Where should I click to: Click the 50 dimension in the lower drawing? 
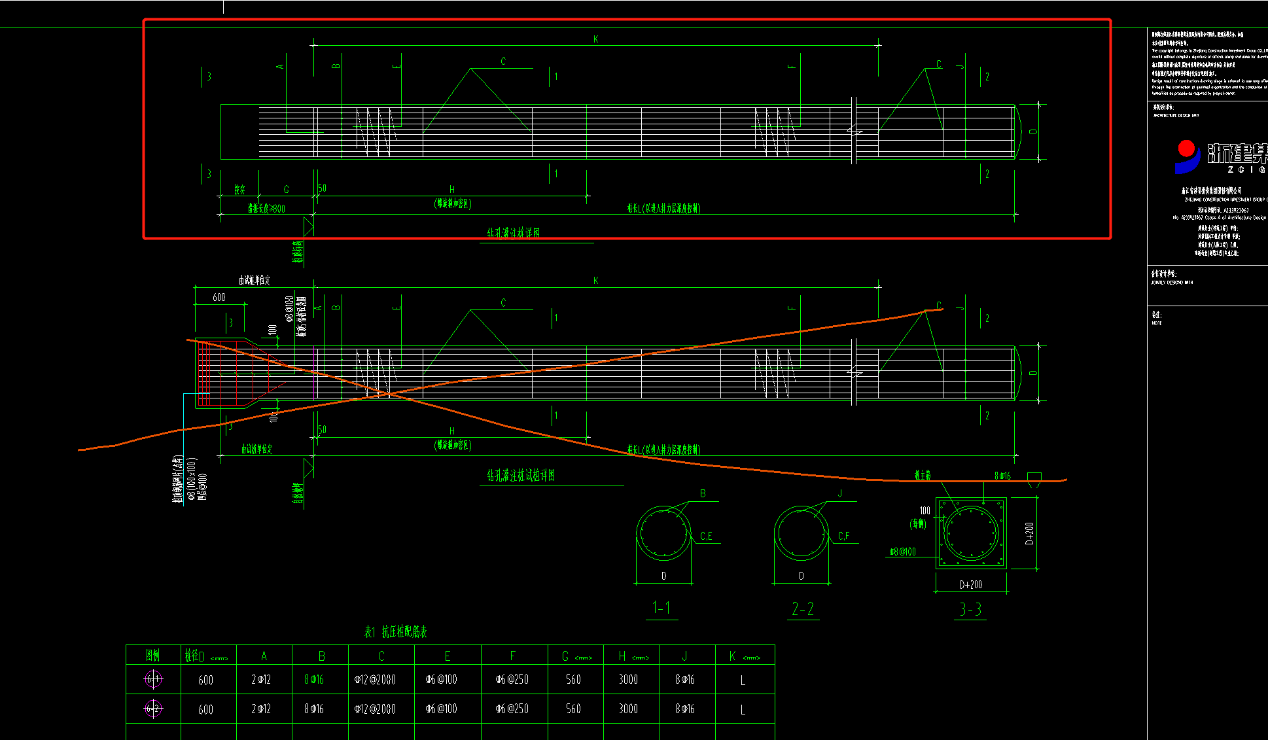(x=322, y=430)
